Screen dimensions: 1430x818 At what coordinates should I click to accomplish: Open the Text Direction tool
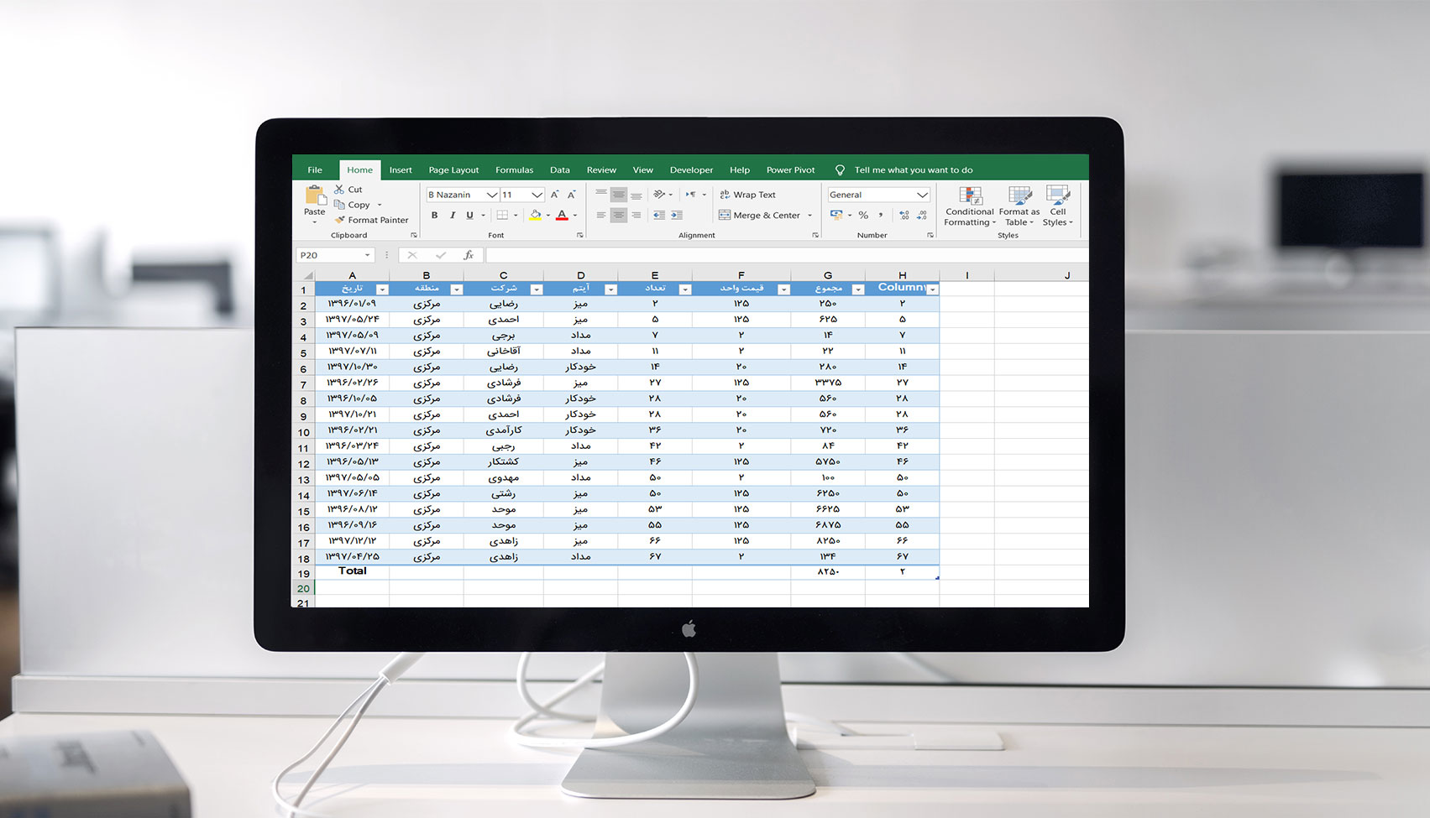tap(690, 194)
